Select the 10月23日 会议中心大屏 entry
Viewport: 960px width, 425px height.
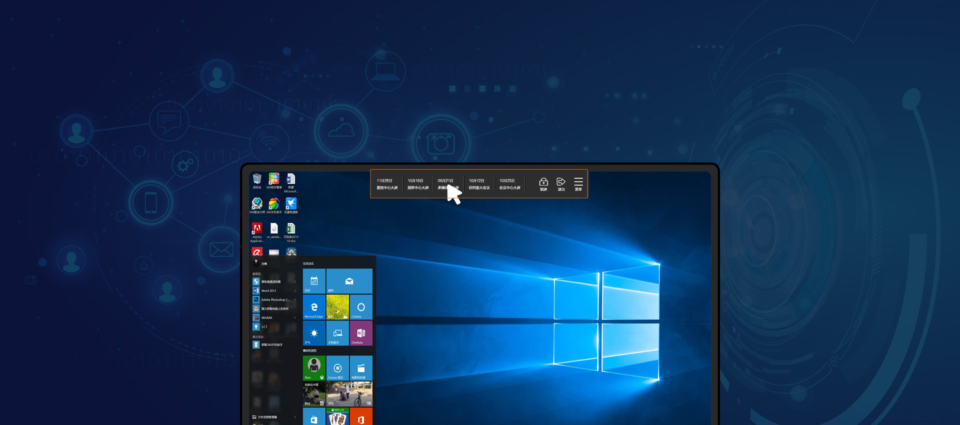click(x=509, y=184)
